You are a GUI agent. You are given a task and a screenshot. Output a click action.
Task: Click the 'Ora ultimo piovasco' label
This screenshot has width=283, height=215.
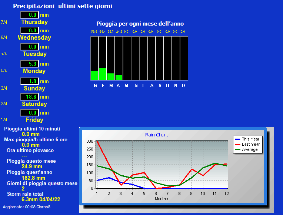pos(30,150)
